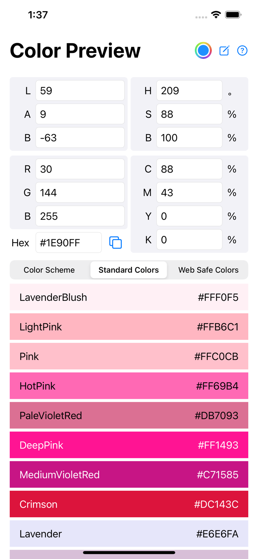Switch to the Color Scheme tab
The image size is (258, 559).
point(49,270)
